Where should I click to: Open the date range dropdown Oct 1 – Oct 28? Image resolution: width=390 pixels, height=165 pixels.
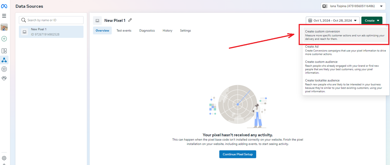(x=333, y=20)
